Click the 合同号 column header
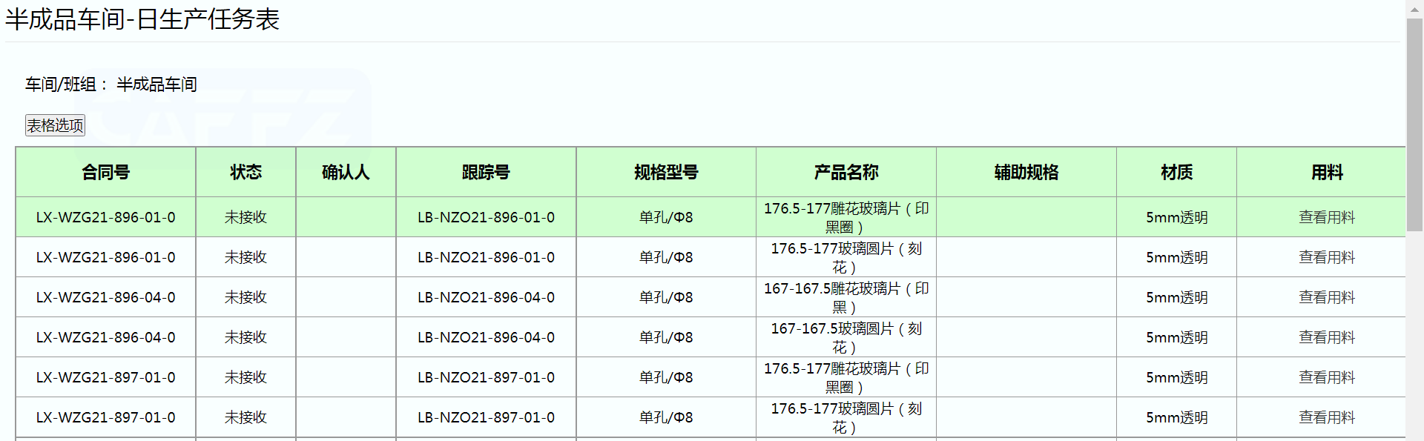1424x441 pixels. coord(105,172)
